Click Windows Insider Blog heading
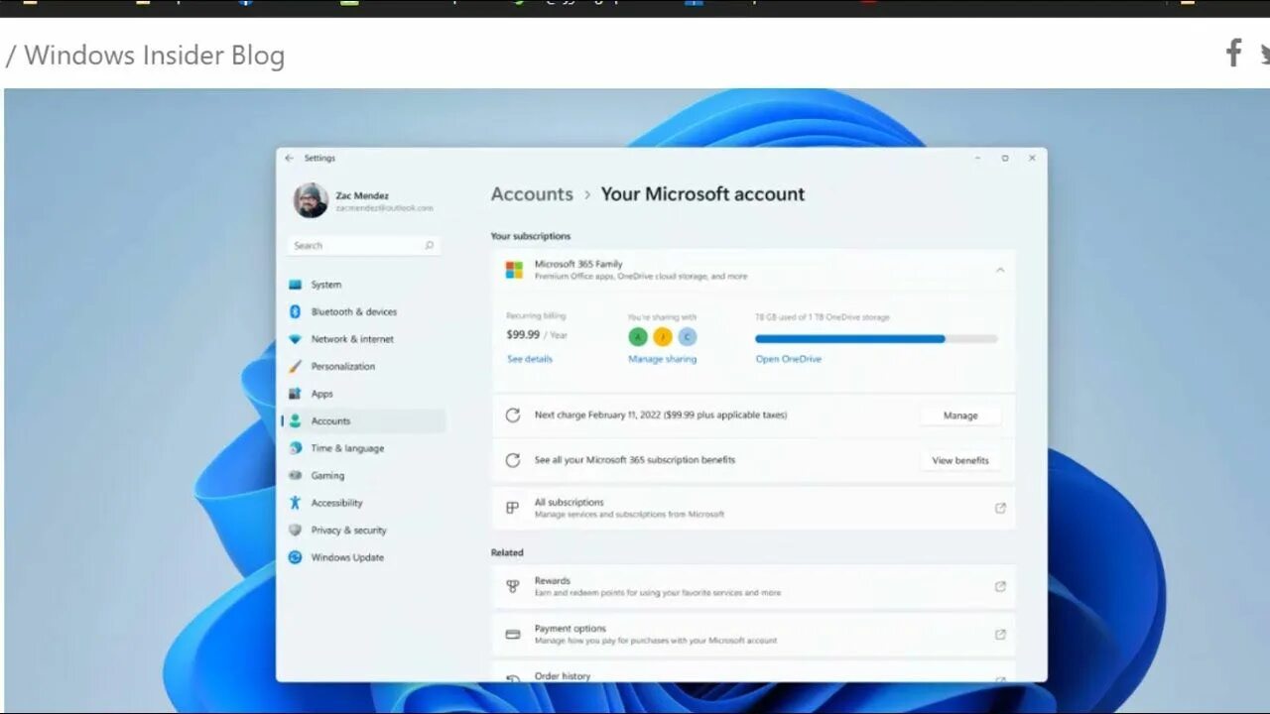Viewport: 1270px width, 714px height. point(154,56)
